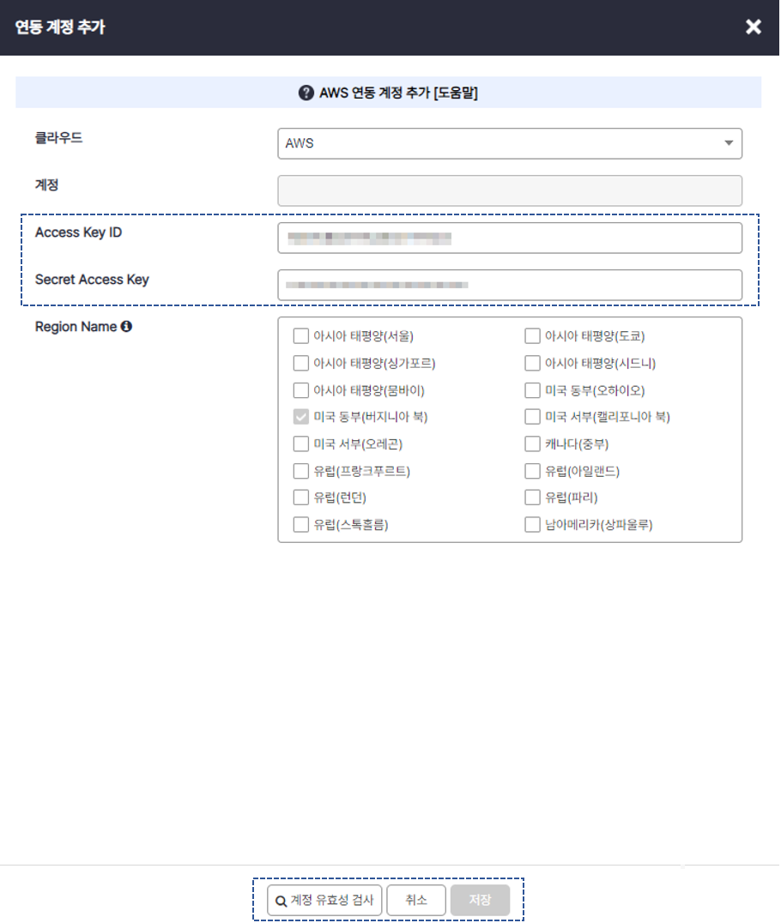Check 아시아 태평양(시드니) region
The height and width of the screenshot is (923, 781).
532,363
